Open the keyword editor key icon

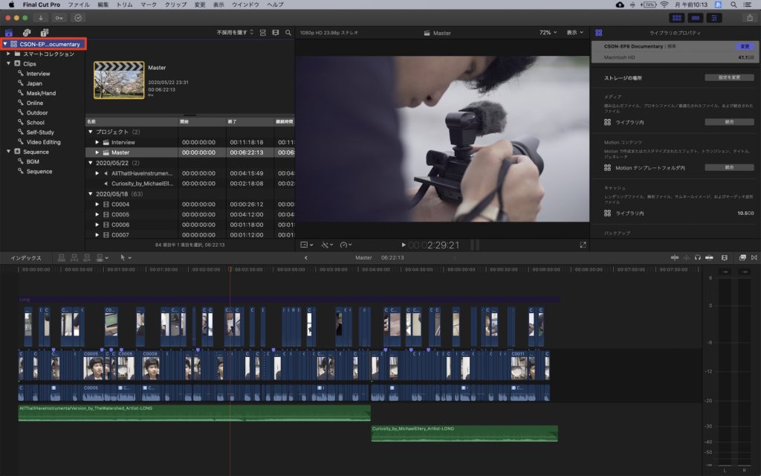click(59, 17)
